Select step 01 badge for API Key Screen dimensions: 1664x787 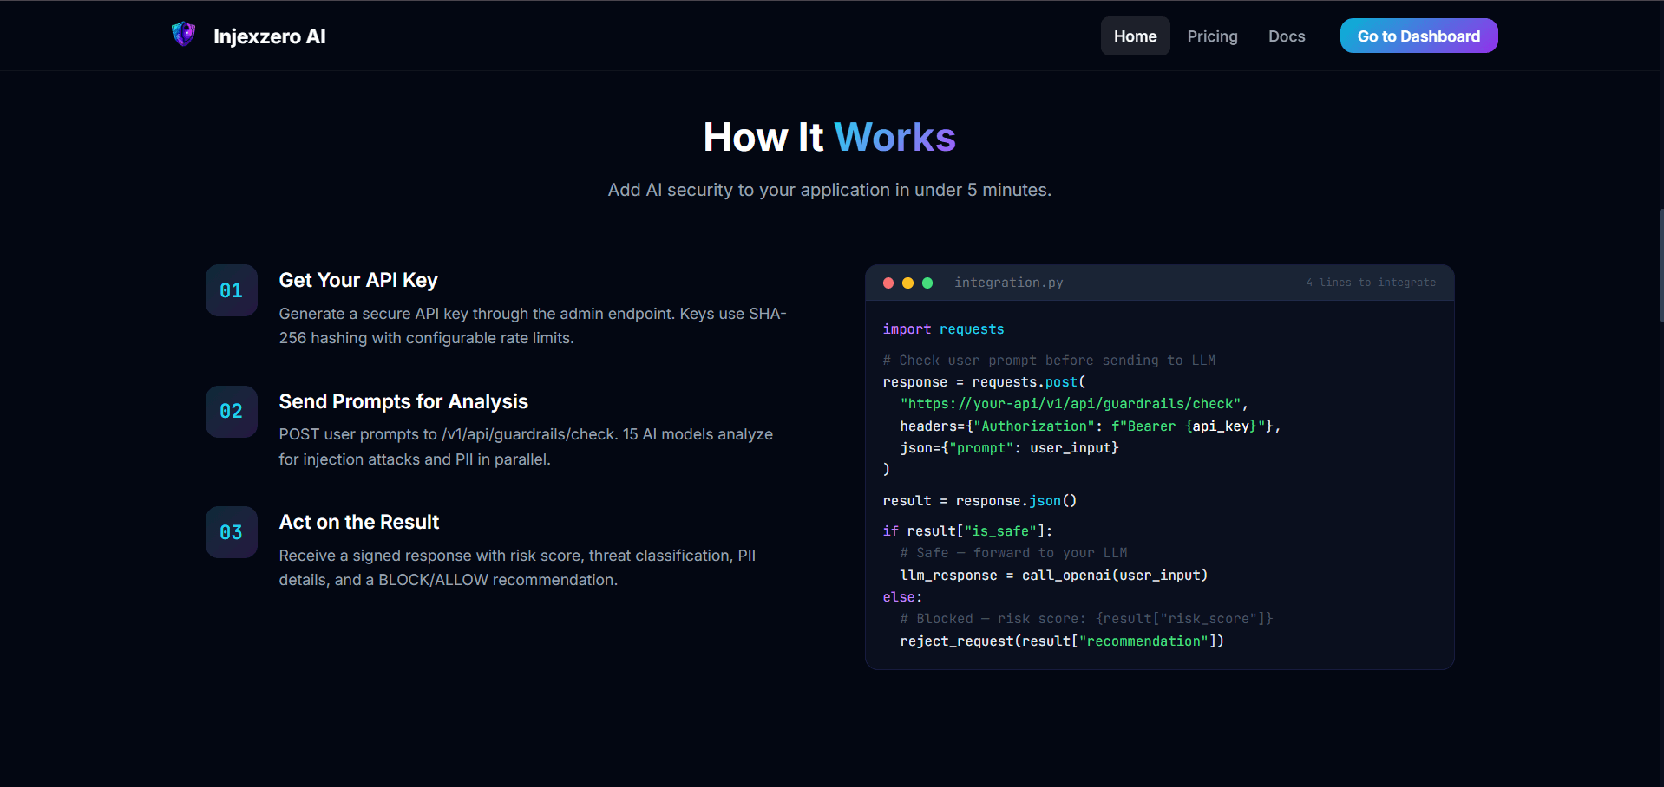tap(231, 290)
